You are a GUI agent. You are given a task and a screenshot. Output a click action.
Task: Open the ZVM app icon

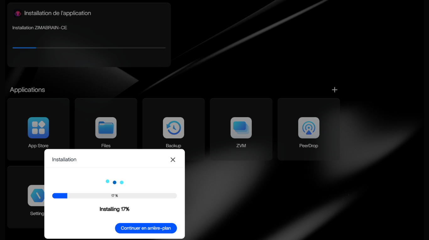241,128
